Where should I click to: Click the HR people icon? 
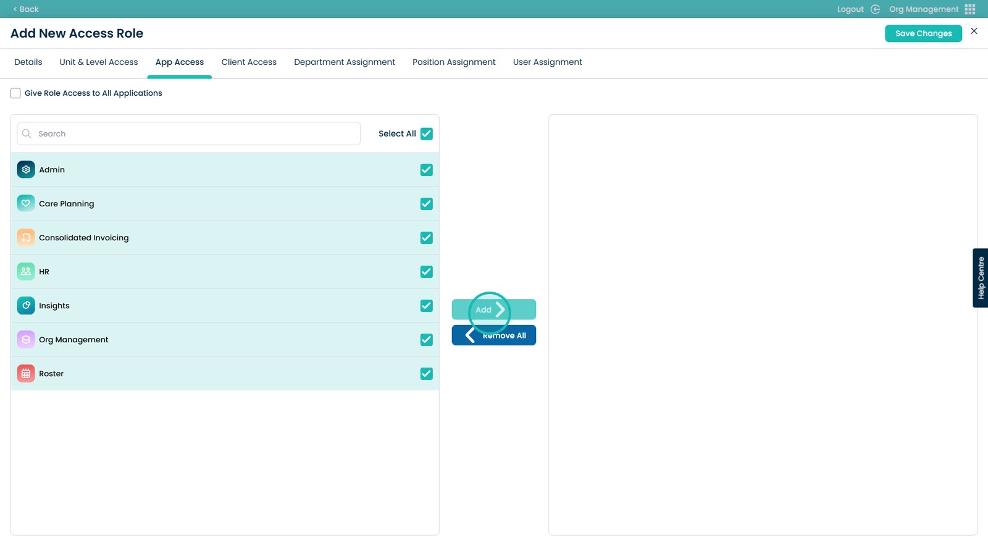[x=26, y=272]
